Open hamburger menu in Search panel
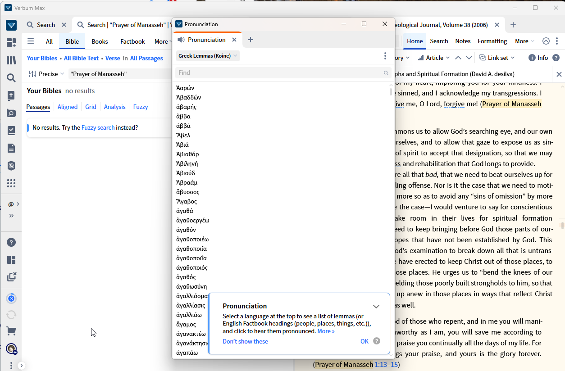The width and height of the screenshot is (565, 371). pos(31,41)
